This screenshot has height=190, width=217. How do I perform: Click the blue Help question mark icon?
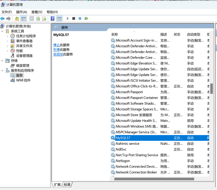pos(53,19)
